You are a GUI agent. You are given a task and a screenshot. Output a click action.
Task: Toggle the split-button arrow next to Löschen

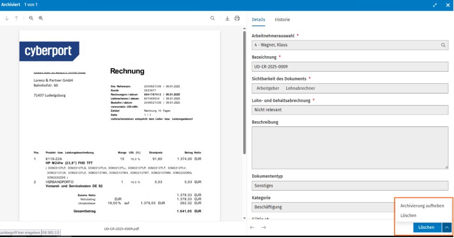coord(447,228)
